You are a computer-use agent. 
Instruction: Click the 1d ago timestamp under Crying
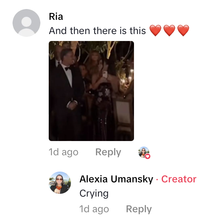[x=94, y=209]
